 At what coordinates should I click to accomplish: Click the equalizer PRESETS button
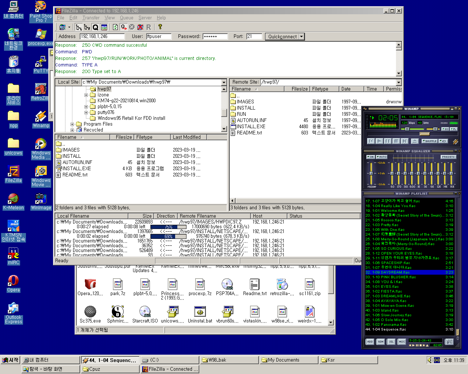448,157
